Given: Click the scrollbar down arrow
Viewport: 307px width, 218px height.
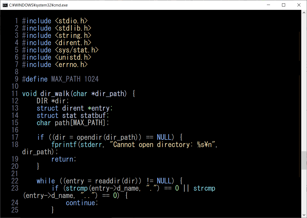Looking at the screenshot, I should tap(304, 215).
